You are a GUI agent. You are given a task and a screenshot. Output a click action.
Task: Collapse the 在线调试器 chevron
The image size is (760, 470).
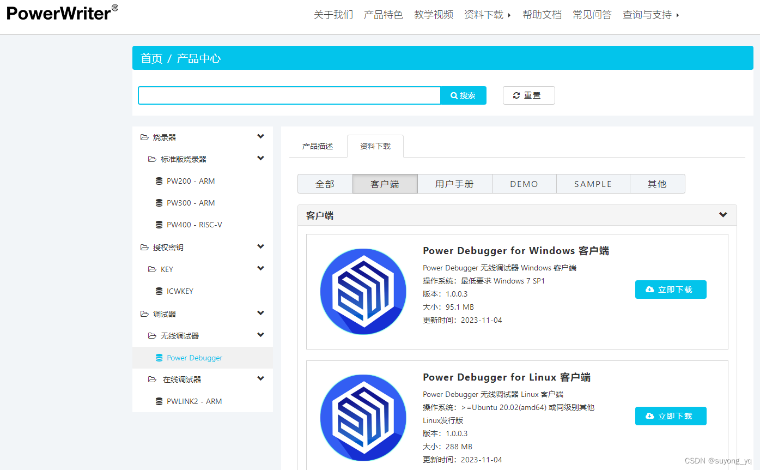[x=261, y=378]
